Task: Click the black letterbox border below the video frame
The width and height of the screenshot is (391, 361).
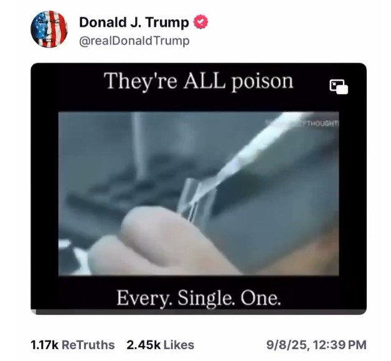Action: click(x=199, y=293)
